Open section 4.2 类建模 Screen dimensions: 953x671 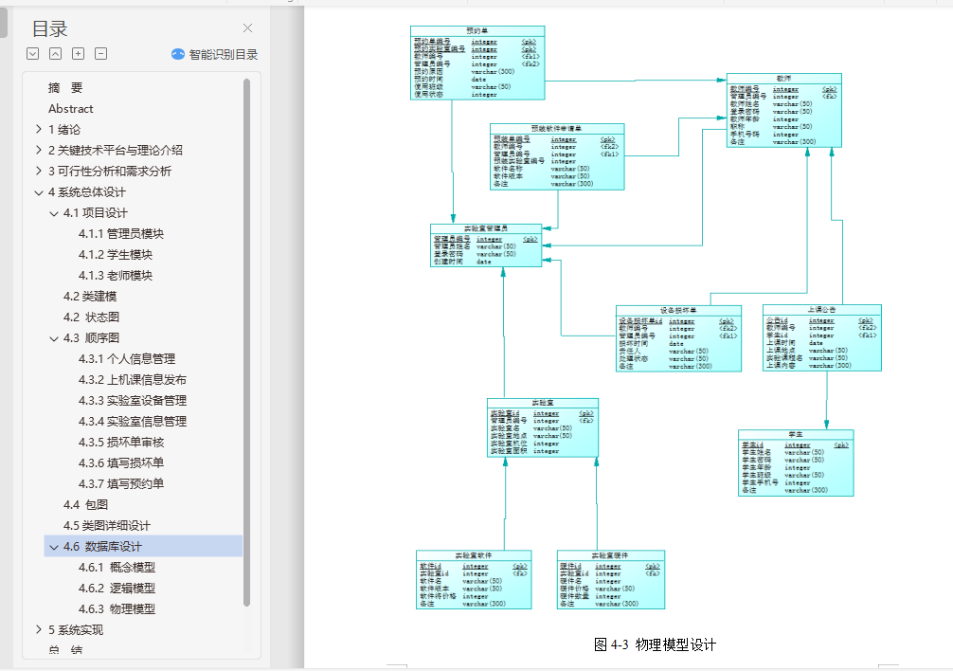90,296
